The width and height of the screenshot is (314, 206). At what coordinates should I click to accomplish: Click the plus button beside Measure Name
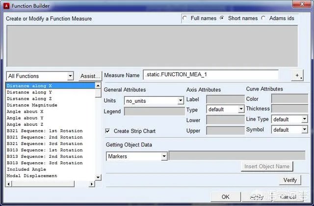297,75
